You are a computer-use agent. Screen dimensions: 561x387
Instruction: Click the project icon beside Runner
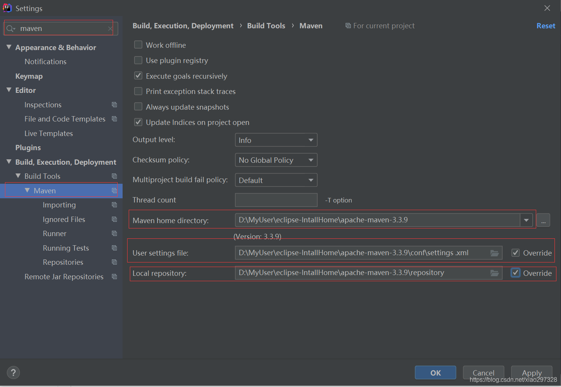[x=114, y=233]
